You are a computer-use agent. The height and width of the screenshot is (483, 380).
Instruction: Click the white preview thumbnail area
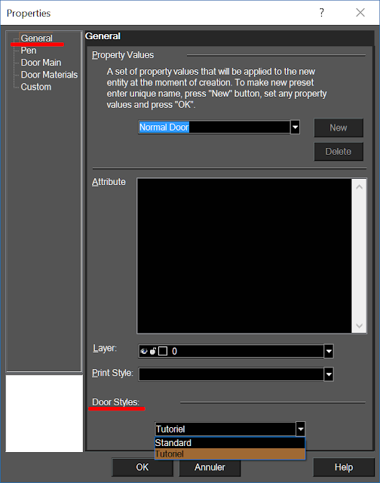point(44,414)
